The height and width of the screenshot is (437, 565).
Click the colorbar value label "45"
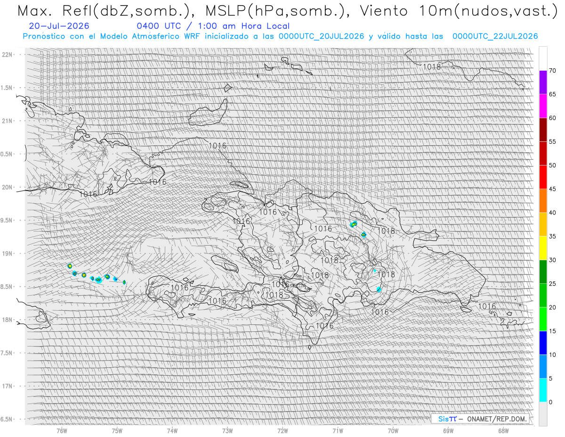click(x=553, y=189)
